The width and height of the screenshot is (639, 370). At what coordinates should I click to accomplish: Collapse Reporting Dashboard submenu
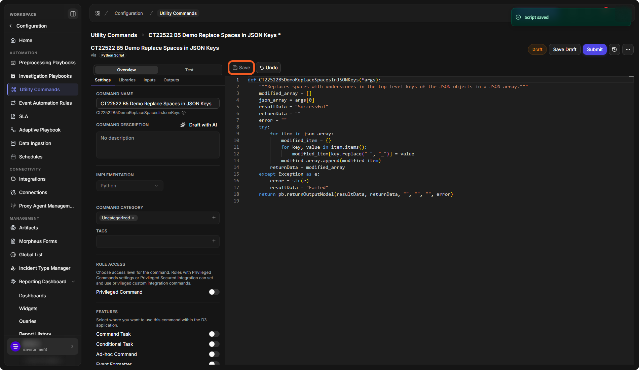tap(73, 282)
